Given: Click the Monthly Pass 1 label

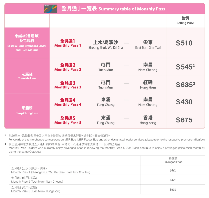Looking at the screenshot, I should click(68, 43).
